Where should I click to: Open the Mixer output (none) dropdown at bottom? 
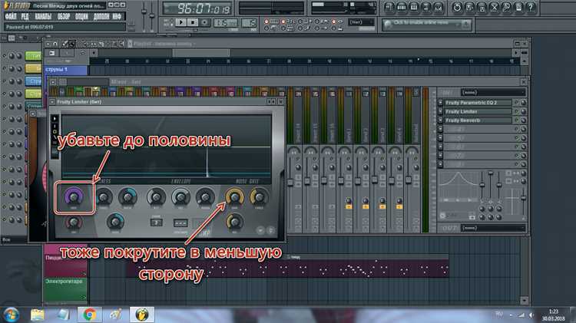493,229
